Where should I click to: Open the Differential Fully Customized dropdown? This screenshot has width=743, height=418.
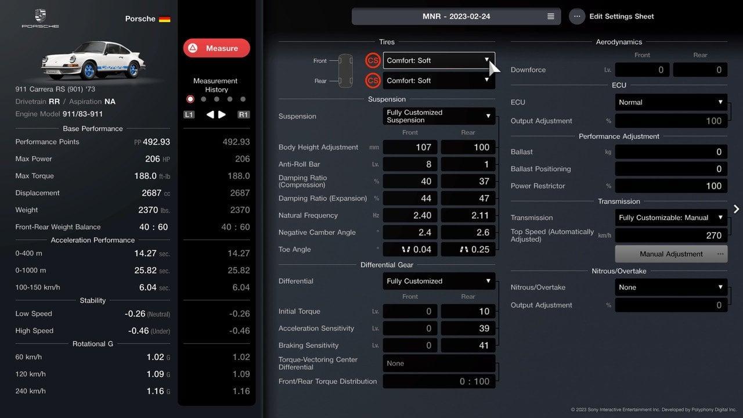click(x=439, y=281)
